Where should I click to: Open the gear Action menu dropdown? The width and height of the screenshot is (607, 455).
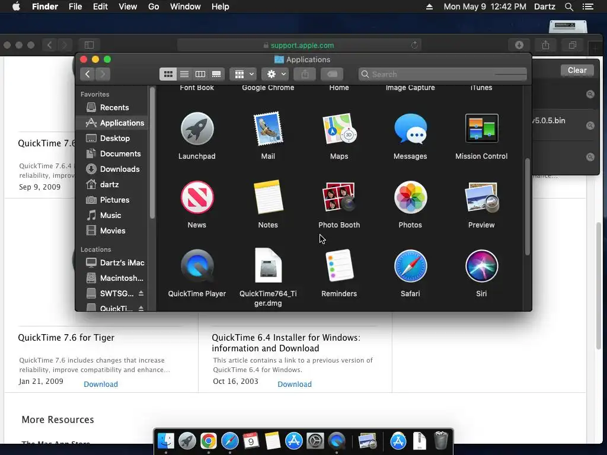275,74
